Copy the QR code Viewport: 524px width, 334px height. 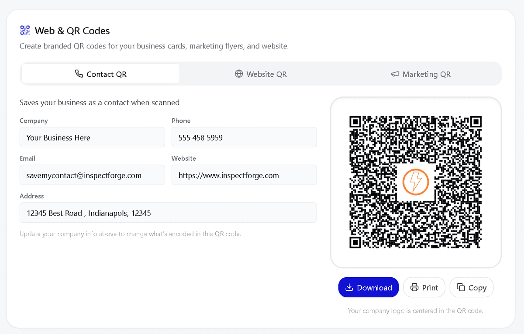tap(472, 287)
